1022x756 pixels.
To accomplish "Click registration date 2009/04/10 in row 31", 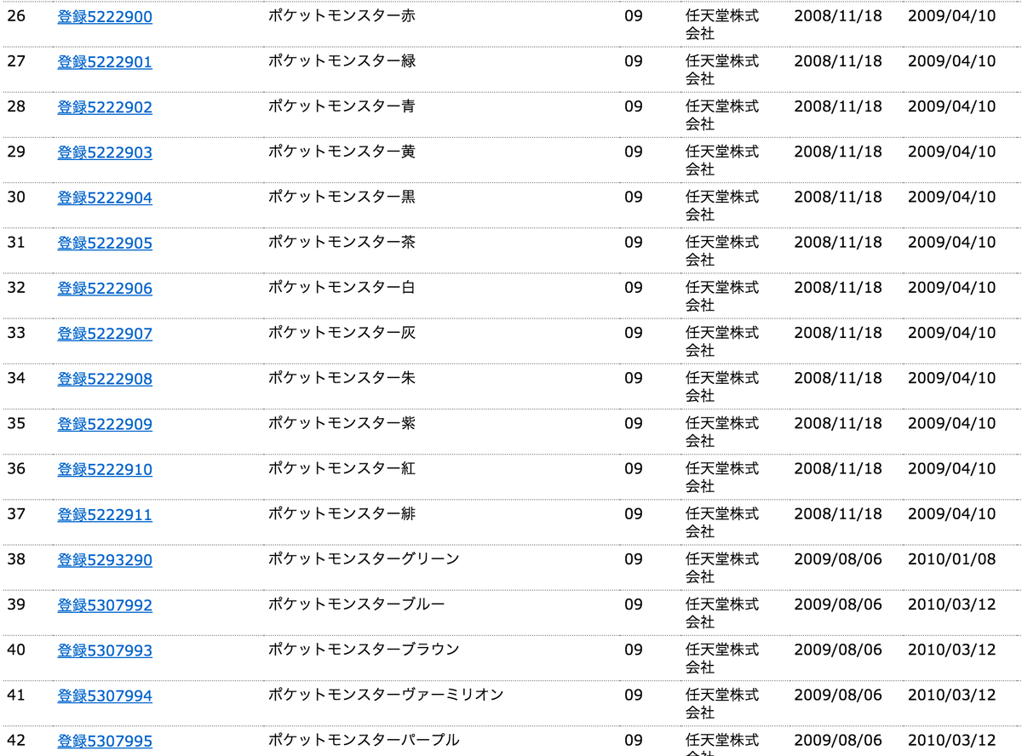I will pyautogui.click(x=951, y=242).
